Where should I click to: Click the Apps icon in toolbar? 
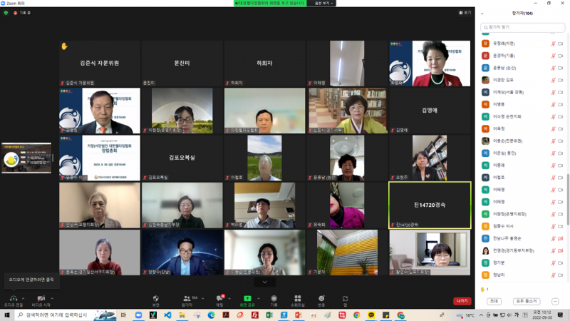coord(345,298)
